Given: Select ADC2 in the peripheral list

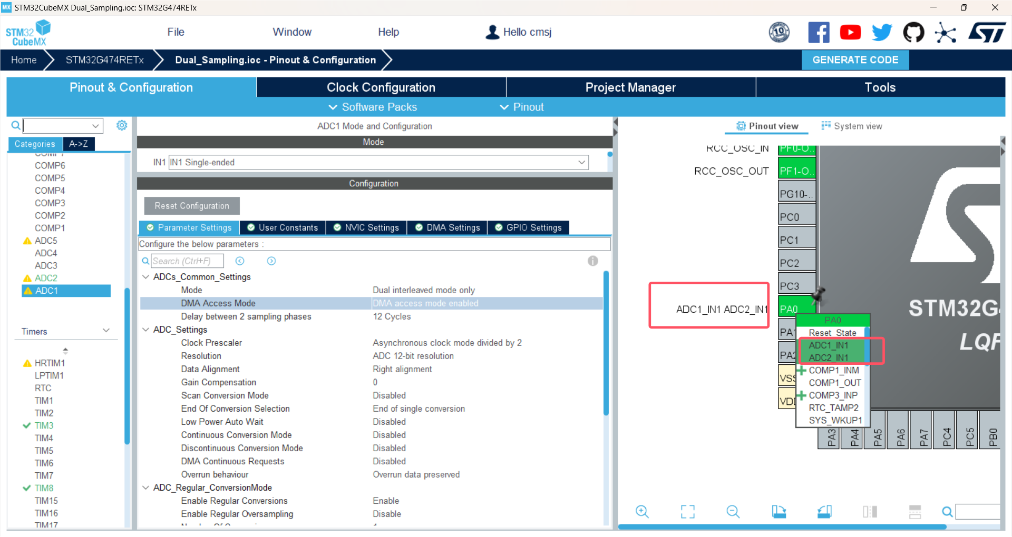Looking at the screenshot, I should [x=46, y=278].
